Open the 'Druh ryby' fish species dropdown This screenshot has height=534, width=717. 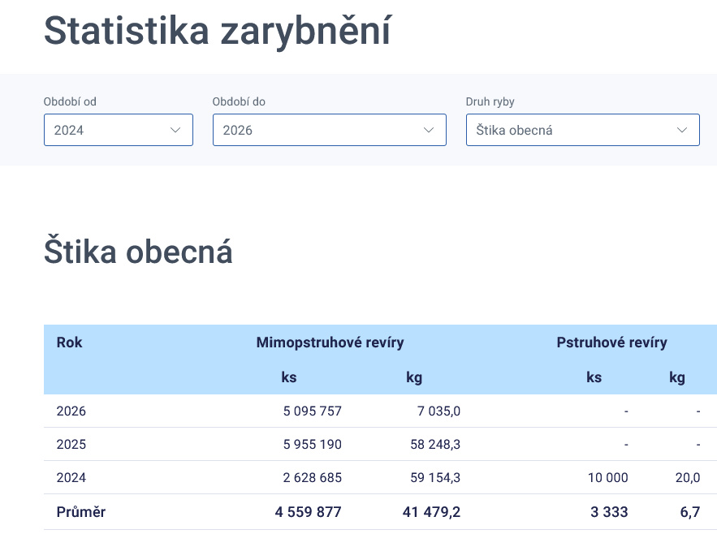(582, 130)
